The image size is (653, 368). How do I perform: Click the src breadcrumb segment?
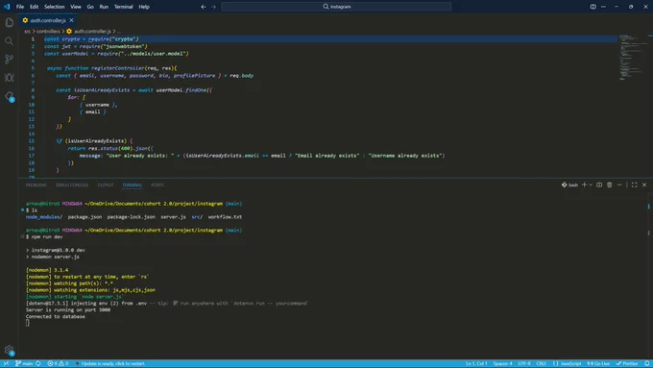28,32
